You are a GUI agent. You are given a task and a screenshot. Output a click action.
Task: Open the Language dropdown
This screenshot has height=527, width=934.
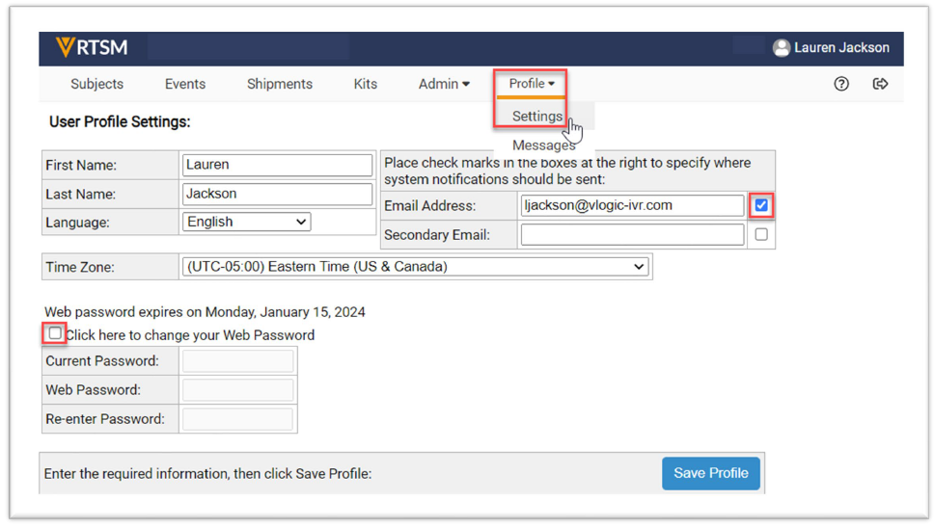click(247, 222)
